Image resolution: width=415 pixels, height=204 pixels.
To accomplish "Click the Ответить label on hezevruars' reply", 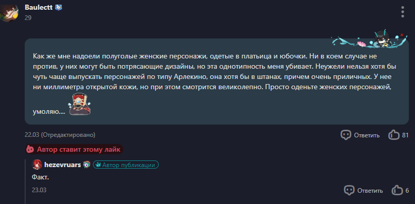I will click(370, 191).
